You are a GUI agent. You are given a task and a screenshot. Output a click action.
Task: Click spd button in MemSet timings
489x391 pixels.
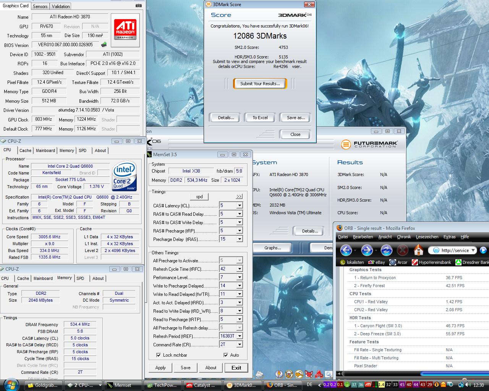pos(199,197)
